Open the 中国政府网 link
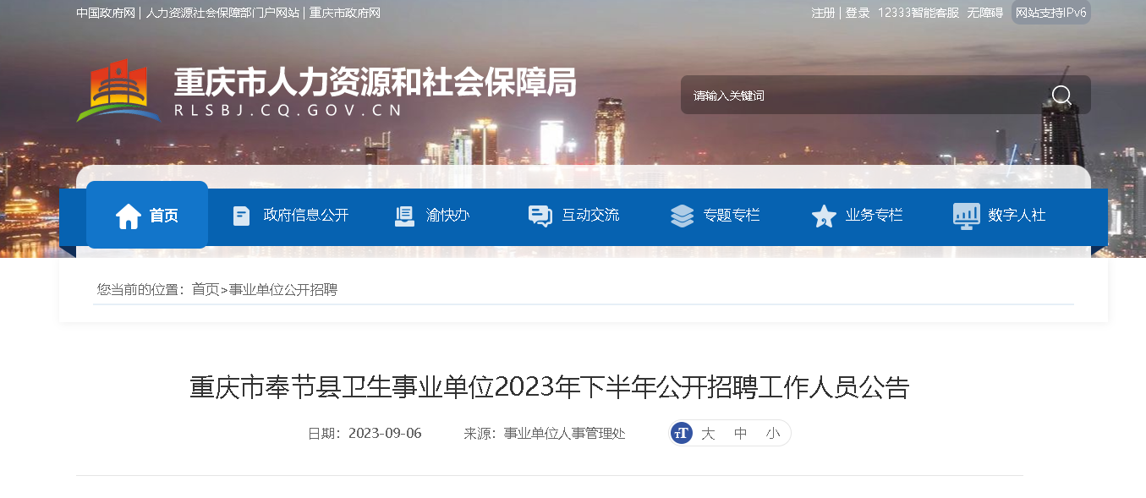 106,13
